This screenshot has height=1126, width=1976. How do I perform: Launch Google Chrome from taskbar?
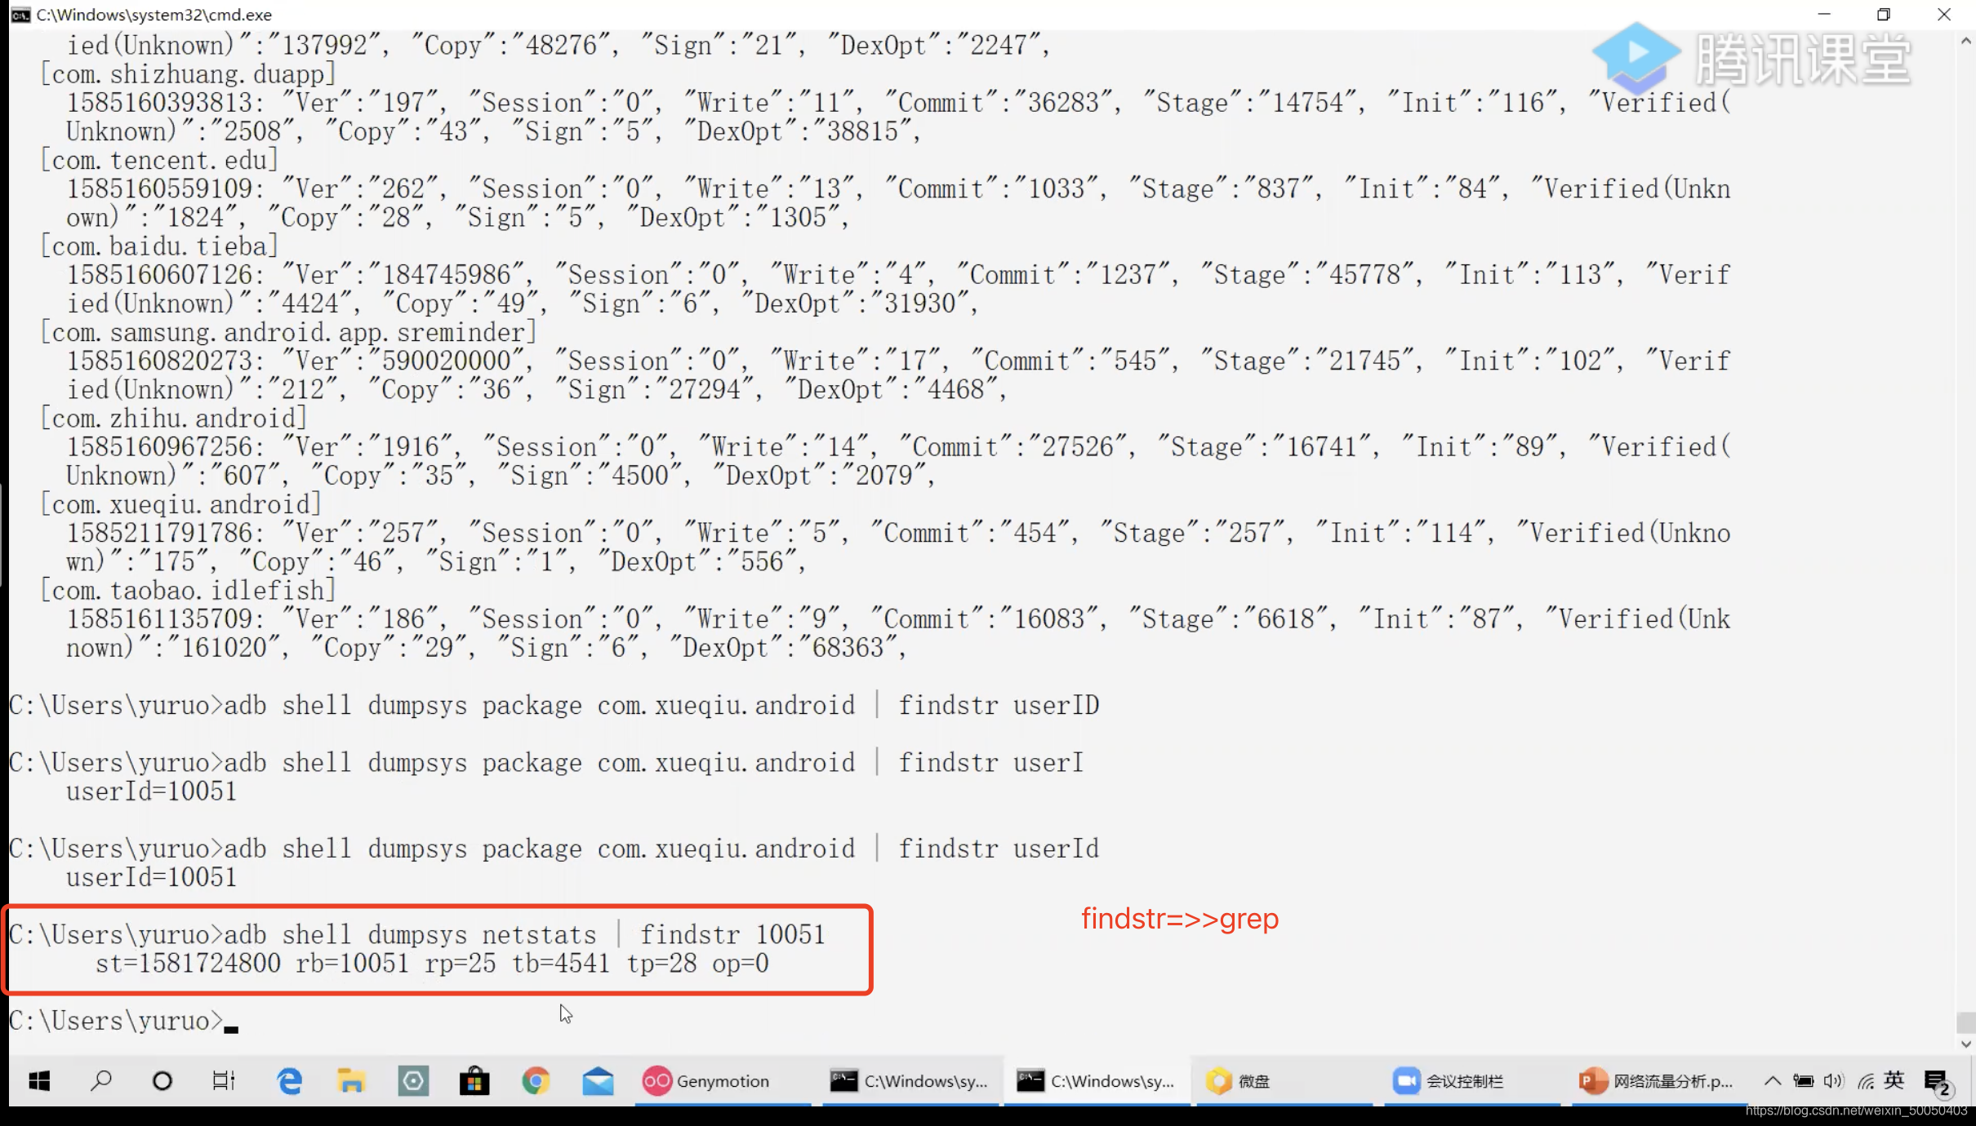pyautogui.click(x=536, y=1081)
